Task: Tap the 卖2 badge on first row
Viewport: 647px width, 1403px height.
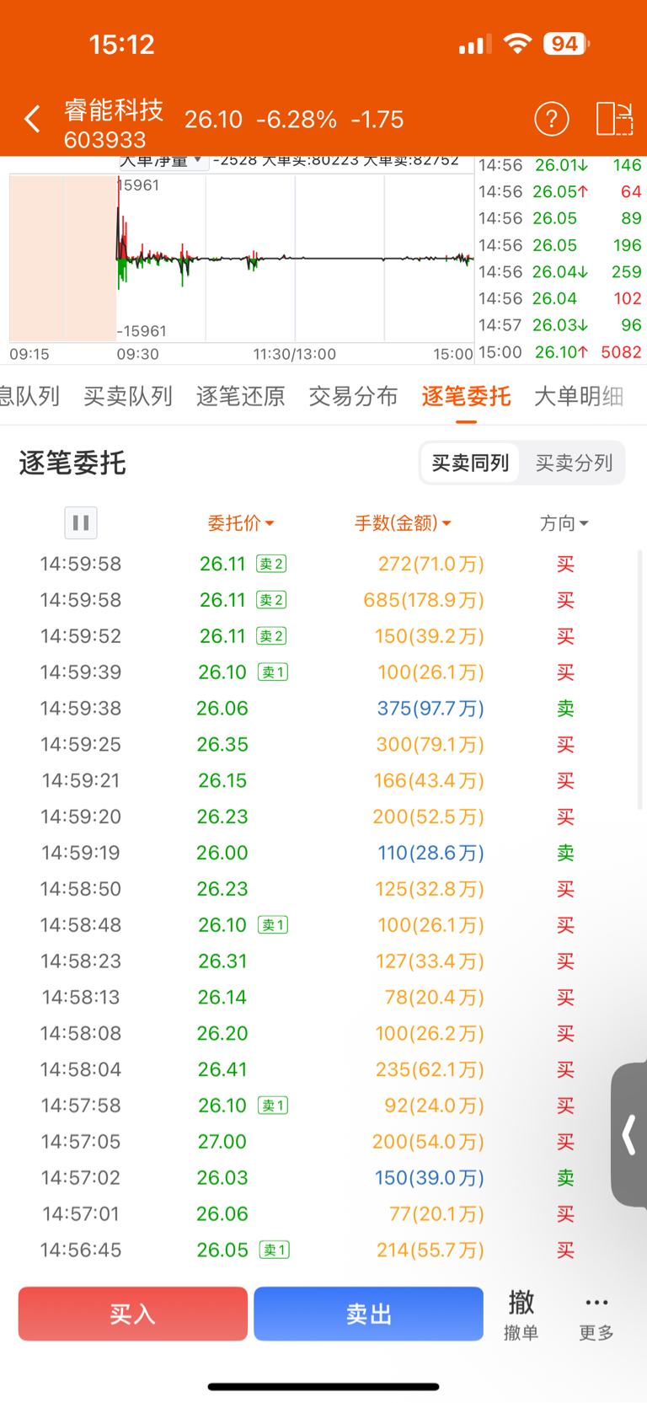Action: pos(271,564)
